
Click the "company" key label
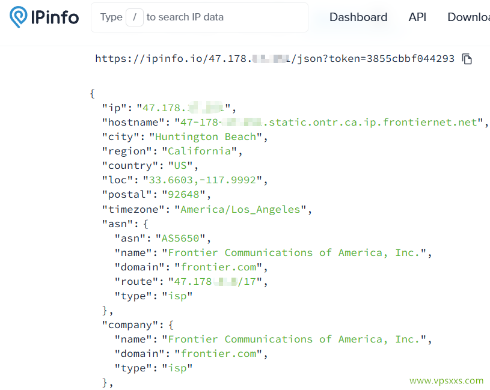click(130, 325)
